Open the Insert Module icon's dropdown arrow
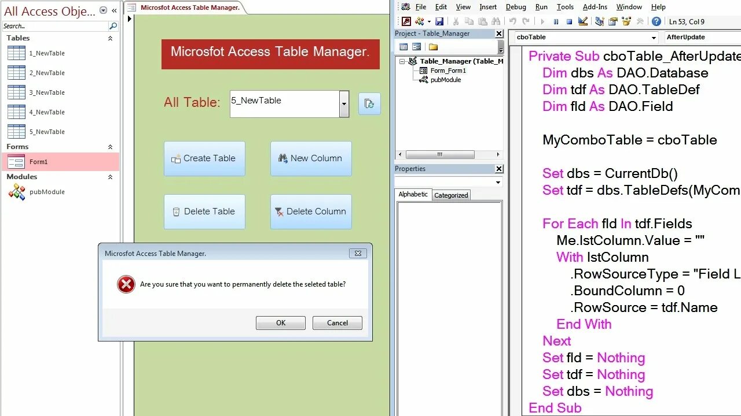The height and width of the screenshot is (416, 741). (429, 21)
